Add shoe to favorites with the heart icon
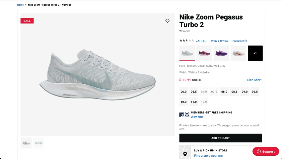282x159 pixels. 167,21
